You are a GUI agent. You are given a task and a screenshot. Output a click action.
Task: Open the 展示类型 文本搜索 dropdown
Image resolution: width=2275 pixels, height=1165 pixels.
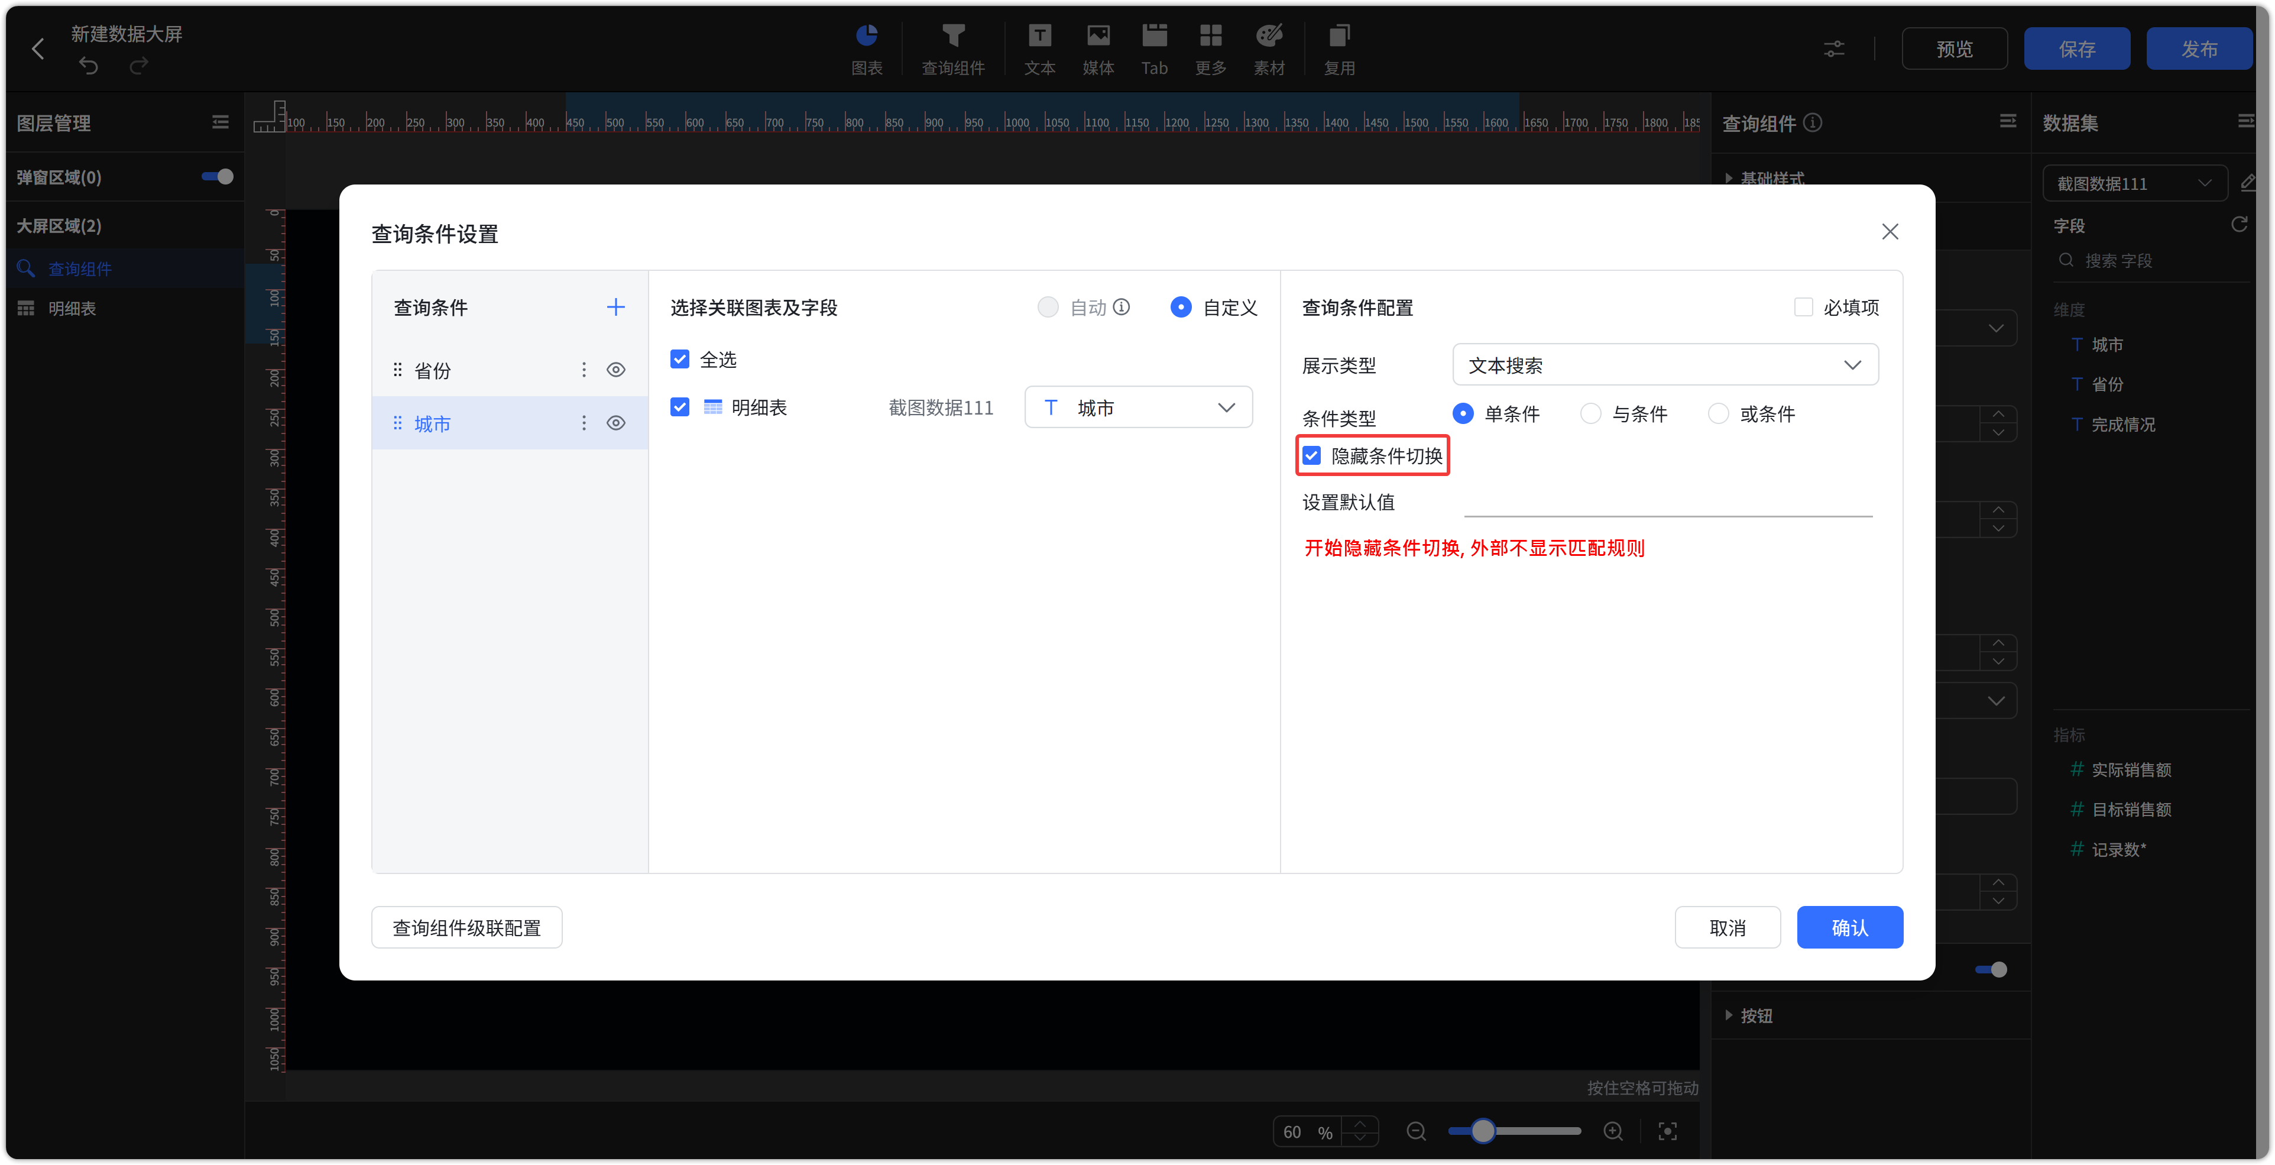pyautogui.click(x=1665, y=365)
